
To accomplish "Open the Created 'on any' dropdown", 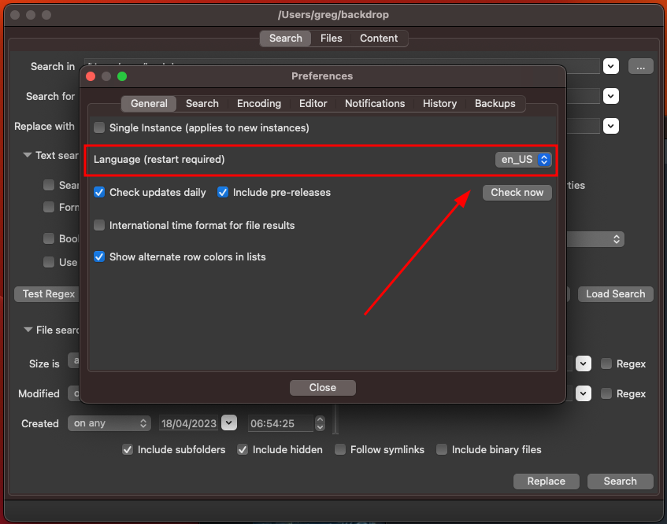I will [109, 423].
